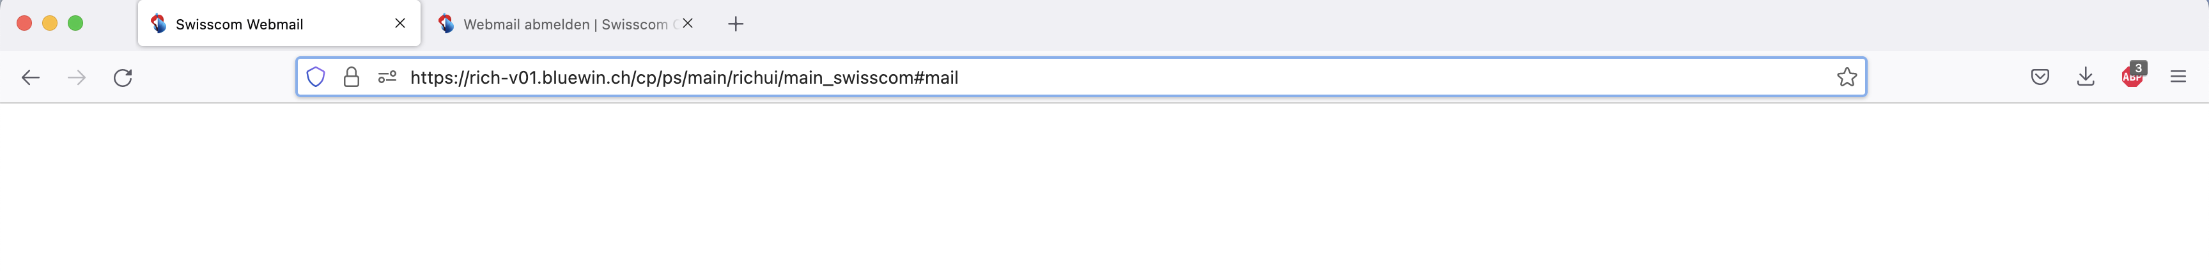Close the Firefox window with red button
The width and height of the screenshot is (2209, 271).
pos(24,23)
